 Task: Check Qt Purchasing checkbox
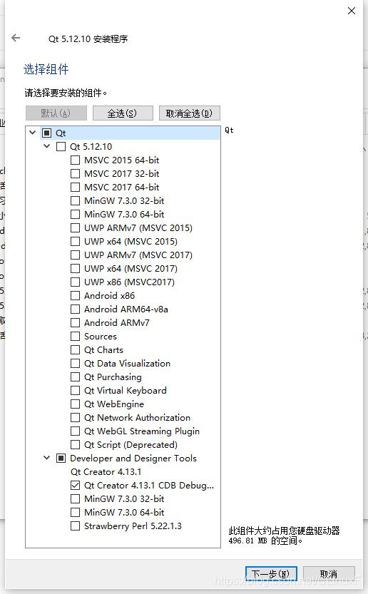(x=76, y=377)
